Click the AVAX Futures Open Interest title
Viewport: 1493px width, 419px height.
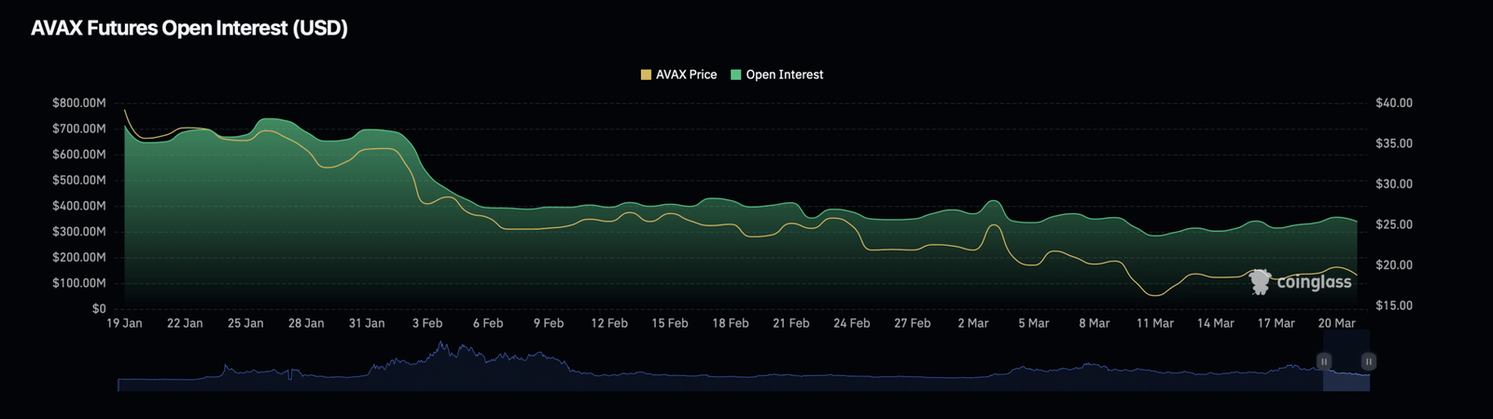(x=189, y=28)
